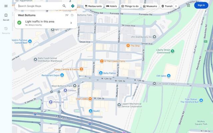Viewport: 213px width, 133px height.
Task: Choose the Transit category chip
Action: pyautogui.click(x=167, y=6)
